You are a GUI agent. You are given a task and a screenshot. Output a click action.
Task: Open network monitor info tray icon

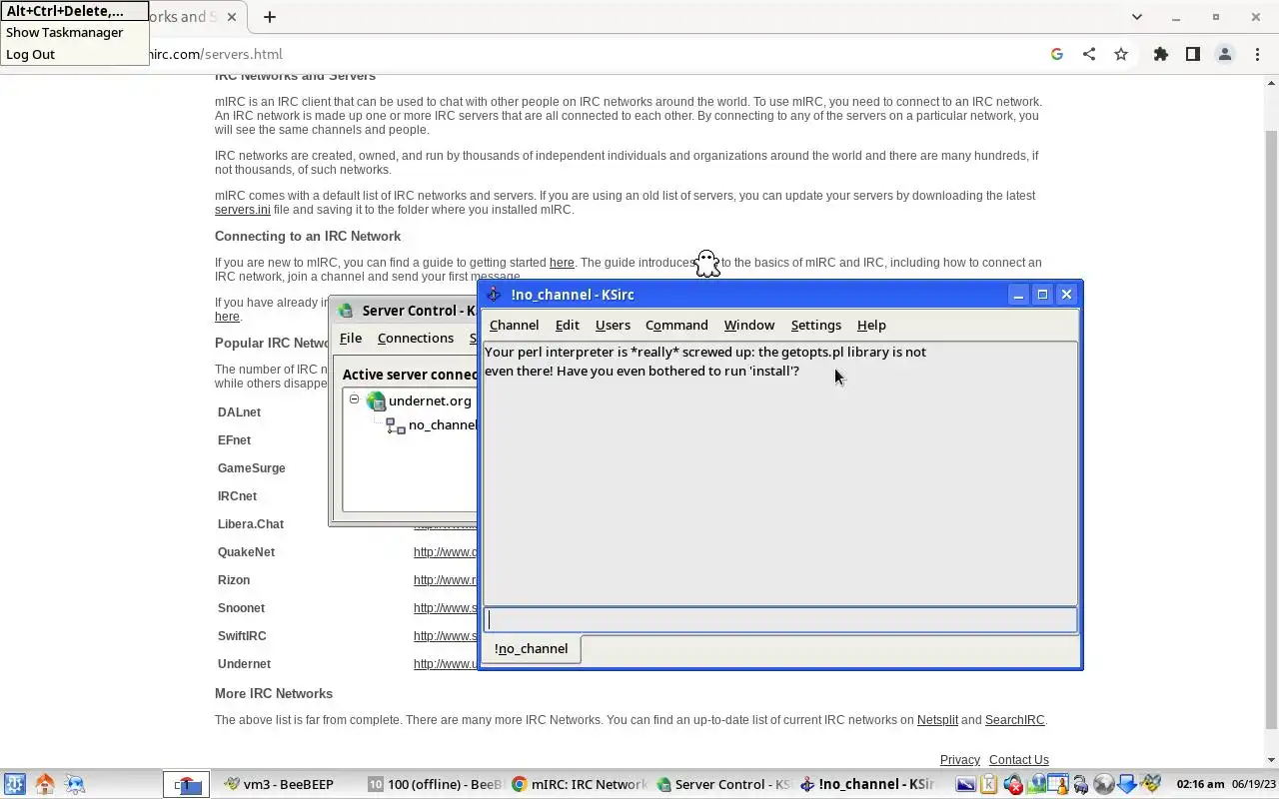1036,785
